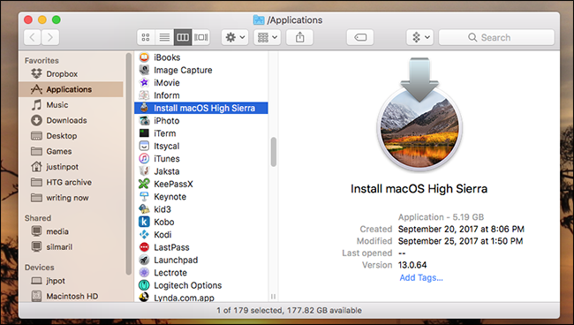Select the Keynote app icon
The height and width of the screenshot is (325, 574).
tap(144, 197)
